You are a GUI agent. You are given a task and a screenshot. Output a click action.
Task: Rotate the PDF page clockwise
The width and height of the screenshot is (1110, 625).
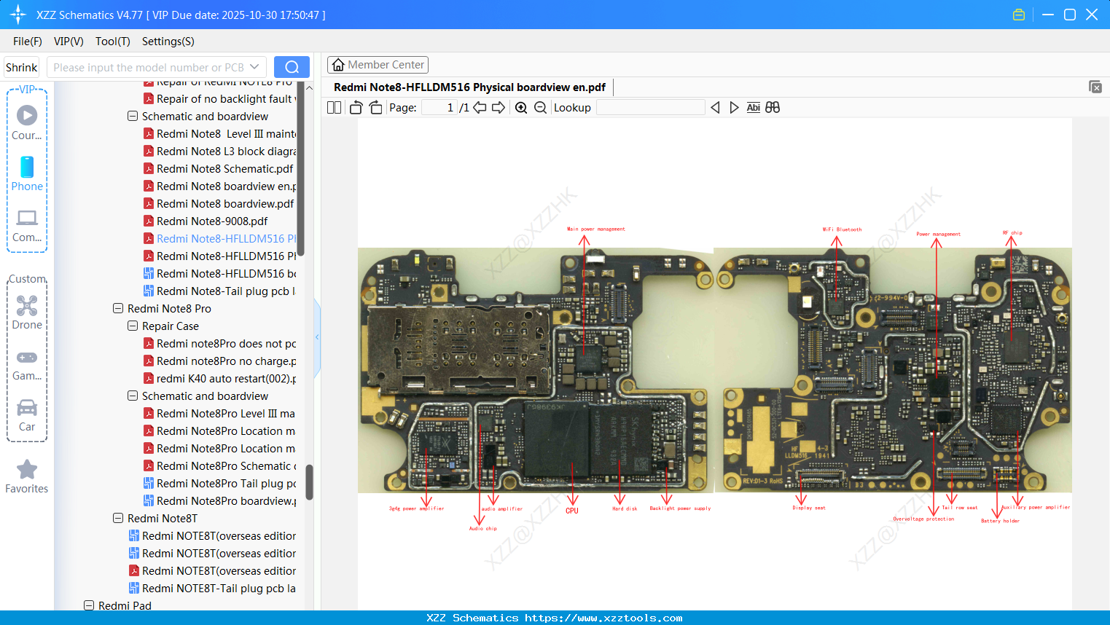pos(375,107)
